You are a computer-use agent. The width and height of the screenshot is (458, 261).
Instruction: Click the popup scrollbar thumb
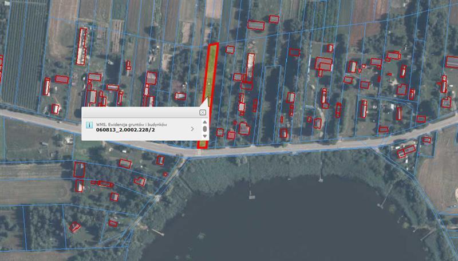coord(205,129)
